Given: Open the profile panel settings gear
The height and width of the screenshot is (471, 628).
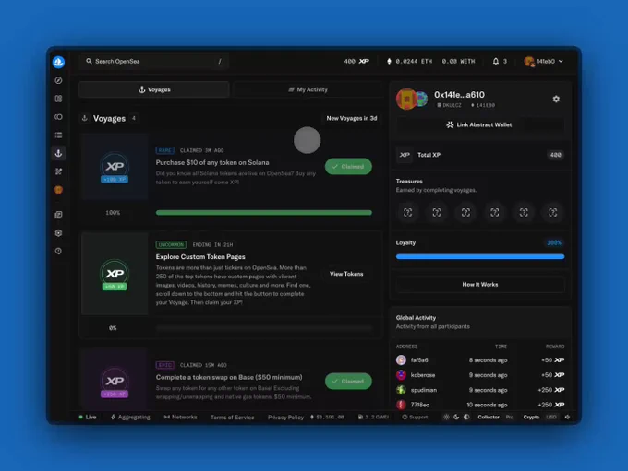Looking at the screenshot, I should click(x=556, y=99).
